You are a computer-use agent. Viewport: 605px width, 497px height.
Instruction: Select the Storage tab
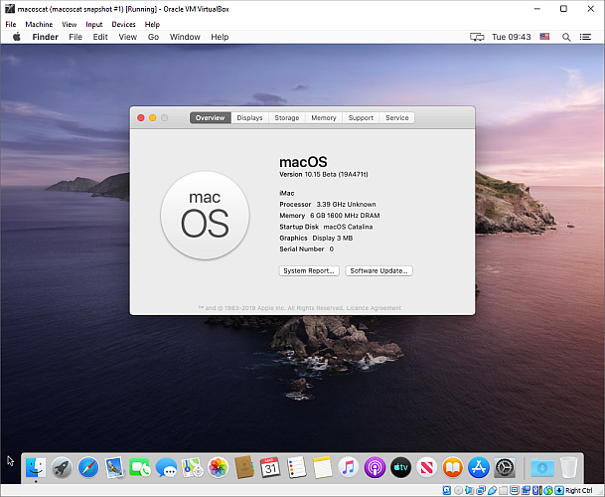pos(286,117)
